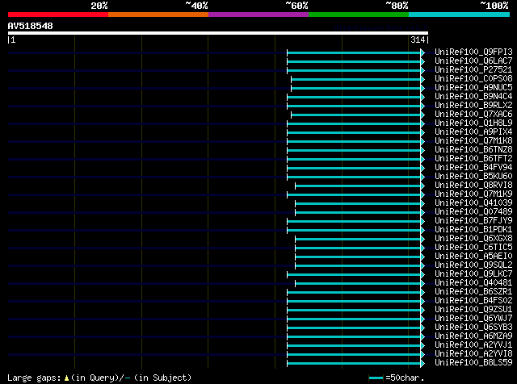Click the ~80% legend label text

[397, 6]
